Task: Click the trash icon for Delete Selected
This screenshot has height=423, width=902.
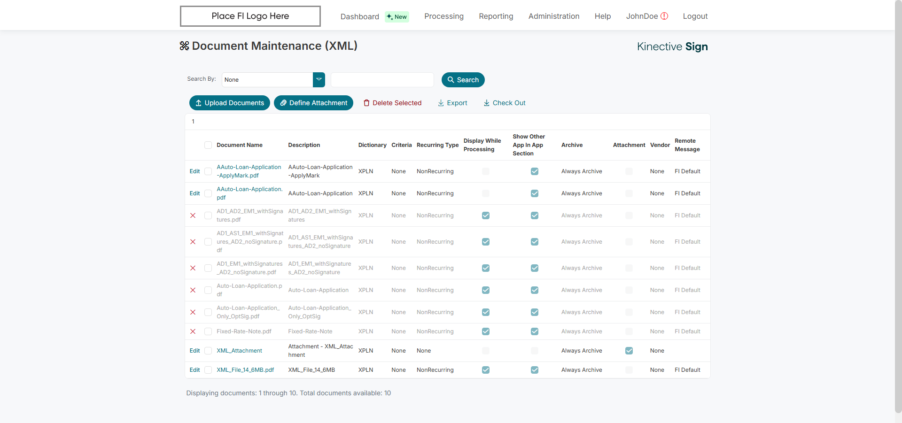Action: [x=366, y=103]
